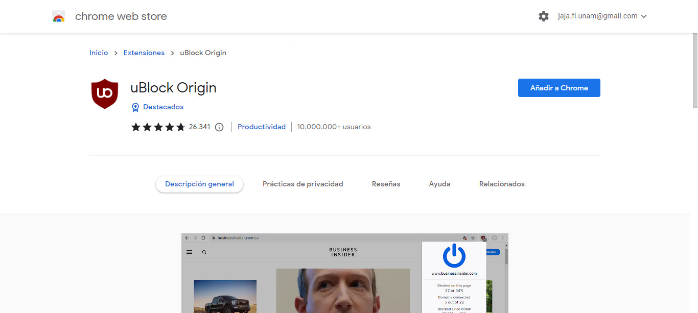Open the Productividad category link
698x313 pixels.
click(x=262, y=127)
